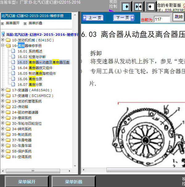Click folder icon of 22-传动轴
This screenshot has height=187, width=185.
pyautogui.click(x=8, y=106)
